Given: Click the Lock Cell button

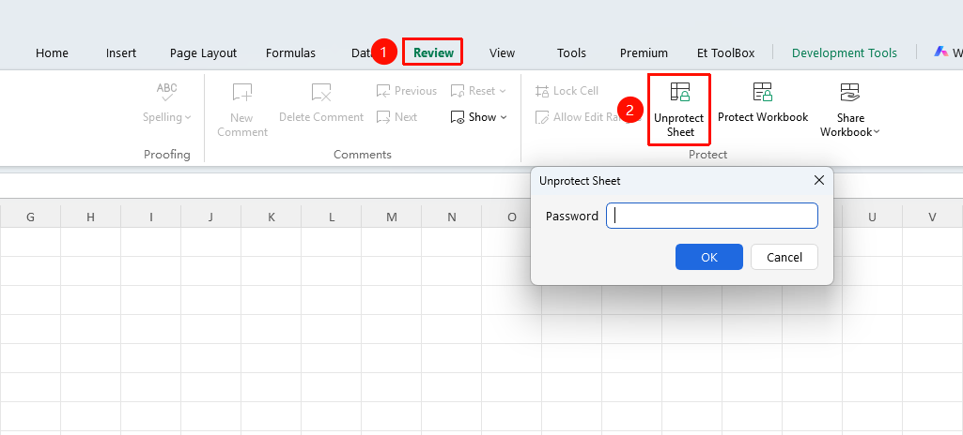Looking at the screenshot, I should pyautogui.click(x=567, y=91).
